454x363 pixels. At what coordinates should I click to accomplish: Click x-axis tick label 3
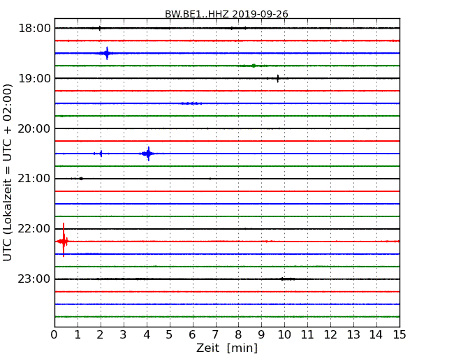[124, 335]
